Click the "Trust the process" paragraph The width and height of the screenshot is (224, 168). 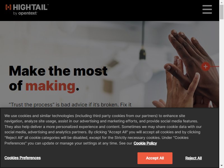click(70, 105)
